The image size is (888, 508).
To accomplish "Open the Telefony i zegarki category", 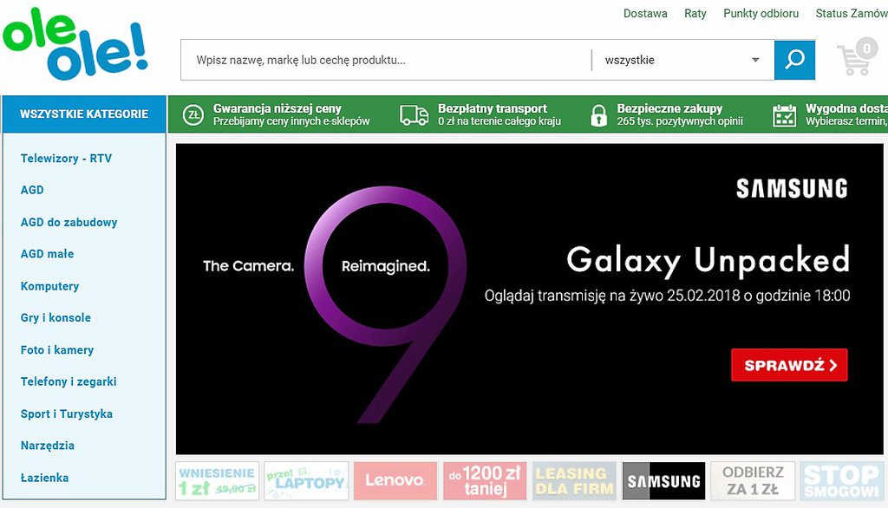I will (x=69, y=381).
